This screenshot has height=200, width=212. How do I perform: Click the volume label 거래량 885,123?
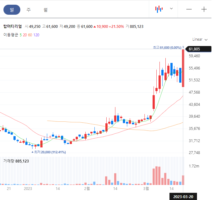click(x=16, y=161)
